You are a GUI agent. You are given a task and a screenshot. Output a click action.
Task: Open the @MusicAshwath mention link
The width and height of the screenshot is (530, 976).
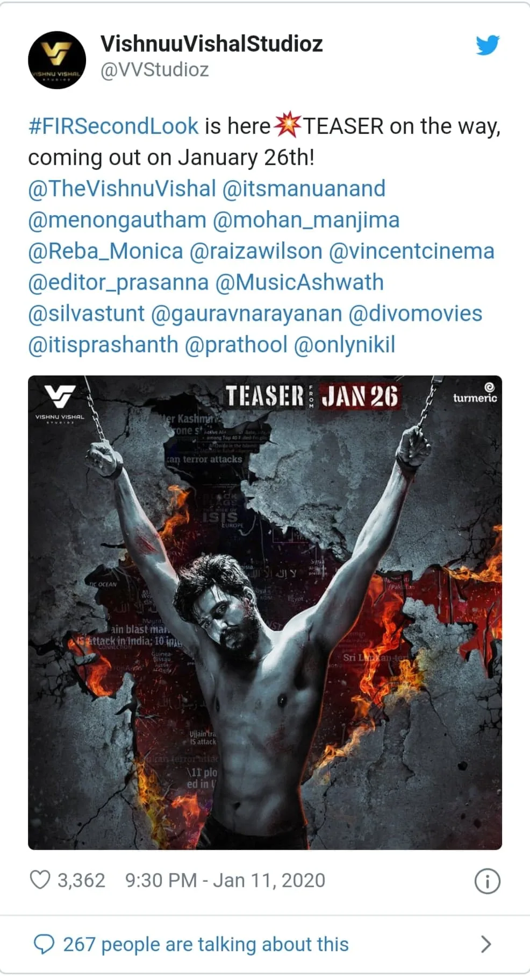click(299, 282)
